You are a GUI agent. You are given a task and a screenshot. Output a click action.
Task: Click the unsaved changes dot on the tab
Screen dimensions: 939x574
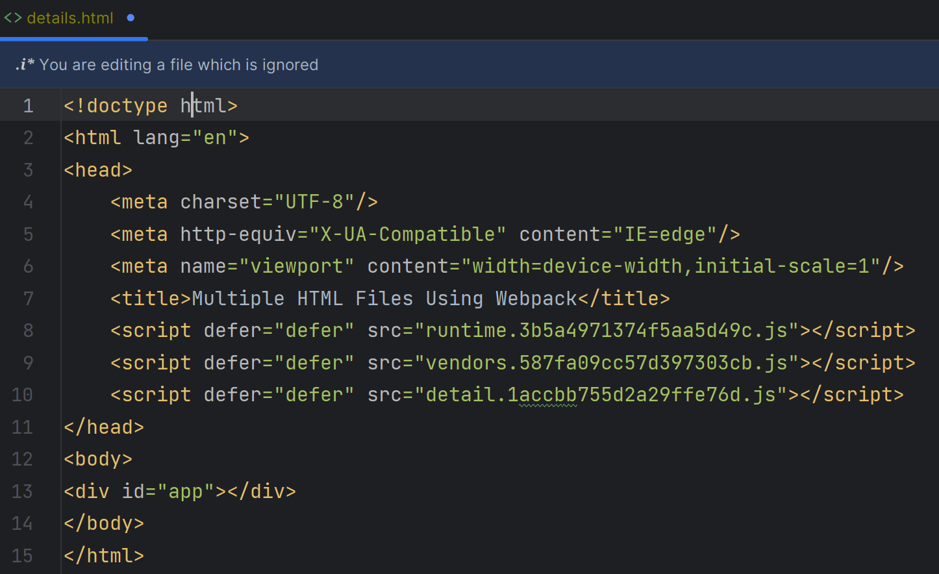131,18
